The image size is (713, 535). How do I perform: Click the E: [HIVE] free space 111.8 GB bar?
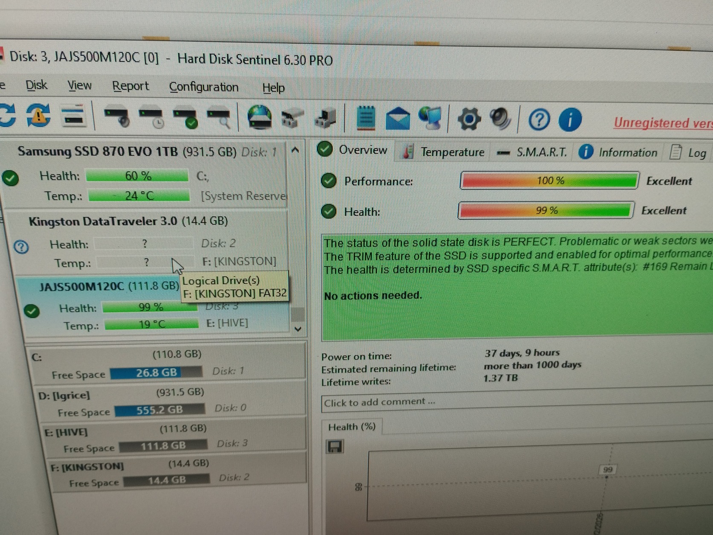[163, 446]
